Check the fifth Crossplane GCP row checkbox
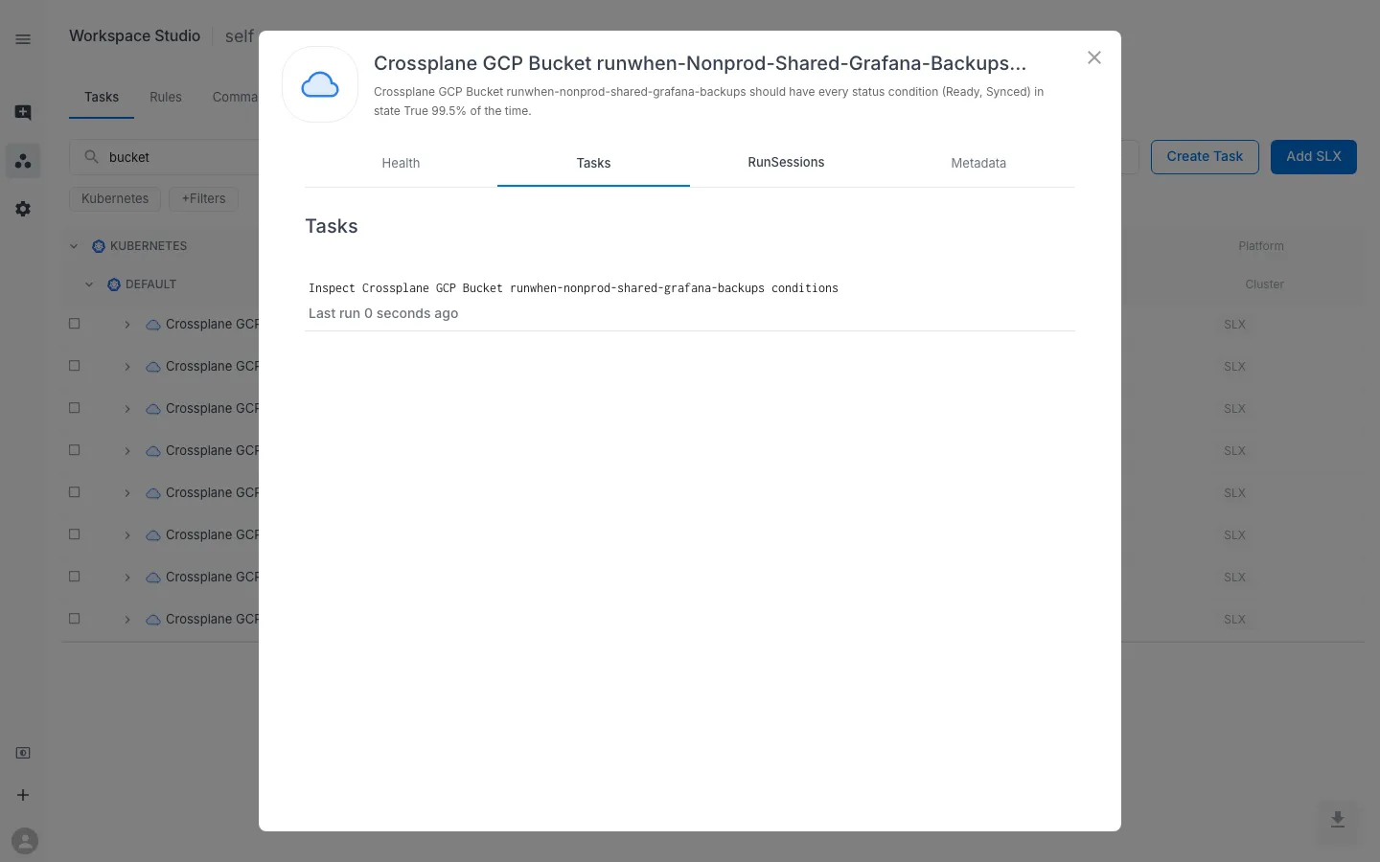Screen dimensions: 1380x862 tap(75, 492)
